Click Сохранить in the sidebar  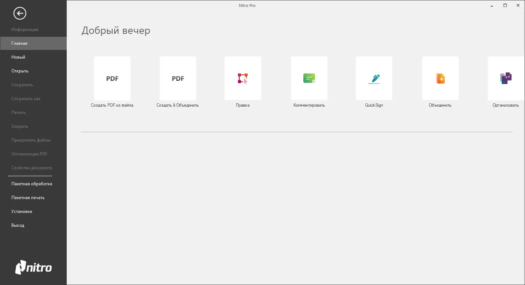click(33, 85)
